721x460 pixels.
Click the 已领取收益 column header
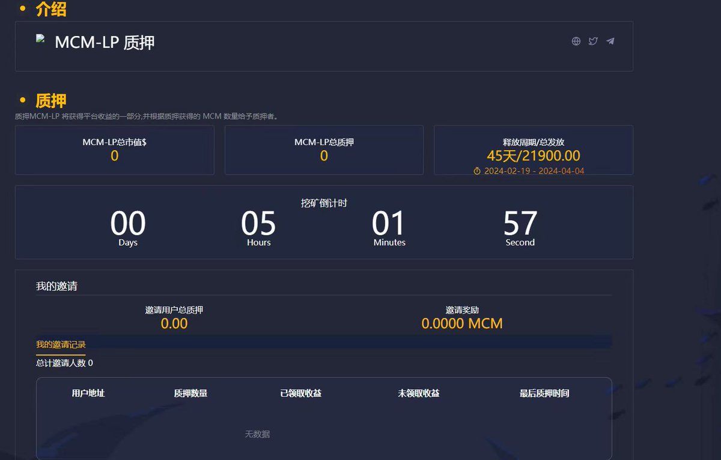coord(301,393)
